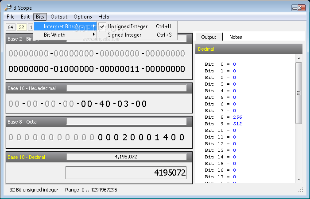Select the Bit 0 = 0 line
310x199 pixels.
point(220,64)
